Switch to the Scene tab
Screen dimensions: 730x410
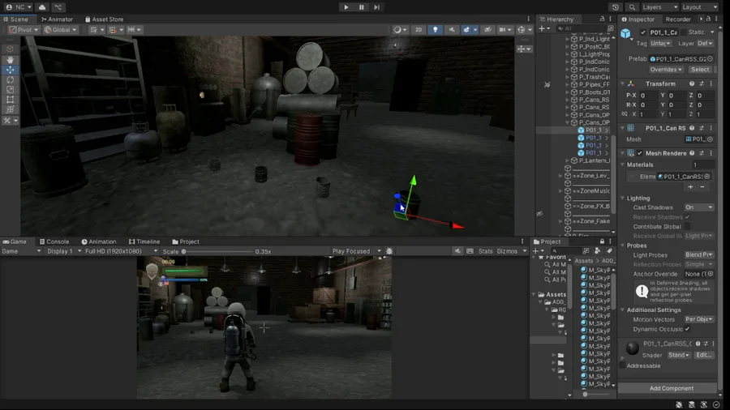(16, 19)
